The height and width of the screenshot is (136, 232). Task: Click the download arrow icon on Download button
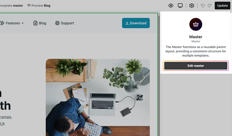tap(127, 23)
